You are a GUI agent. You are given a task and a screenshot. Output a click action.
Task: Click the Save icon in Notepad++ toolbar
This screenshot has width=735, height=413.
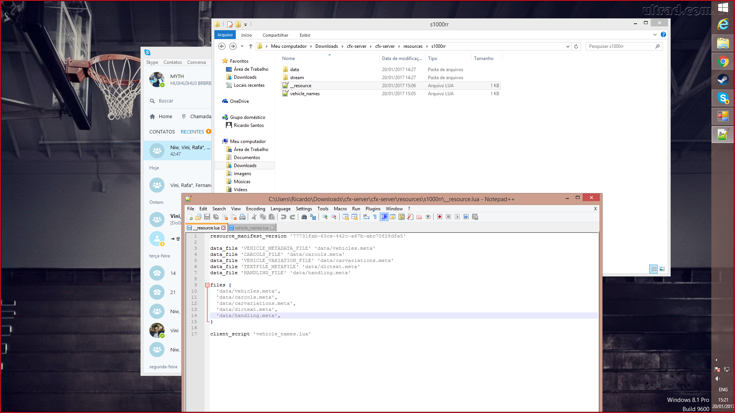[207, 217]
